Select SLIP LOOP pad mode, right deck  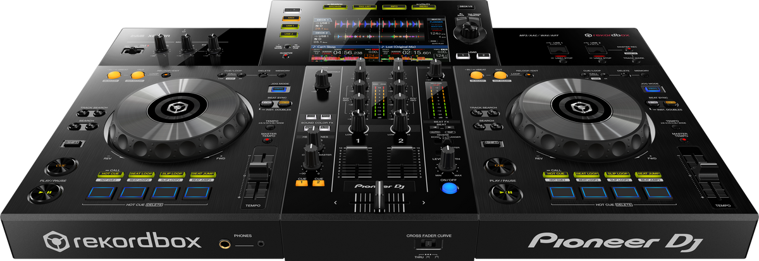[617, 173]
